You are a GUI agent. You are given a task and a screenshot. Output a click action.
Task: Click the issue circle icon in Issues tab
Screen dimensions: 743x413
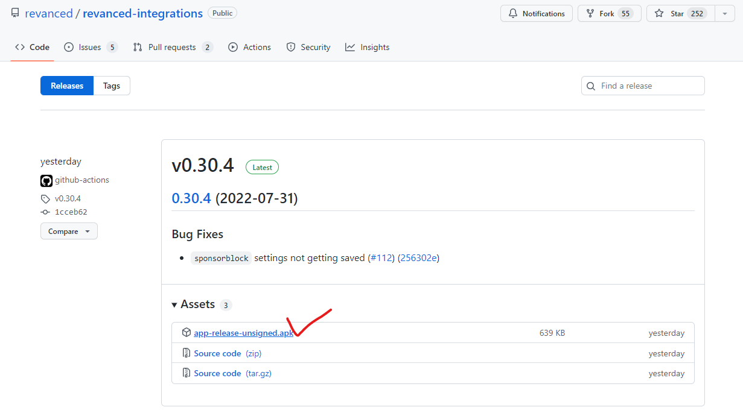click(x=69, y=47)
